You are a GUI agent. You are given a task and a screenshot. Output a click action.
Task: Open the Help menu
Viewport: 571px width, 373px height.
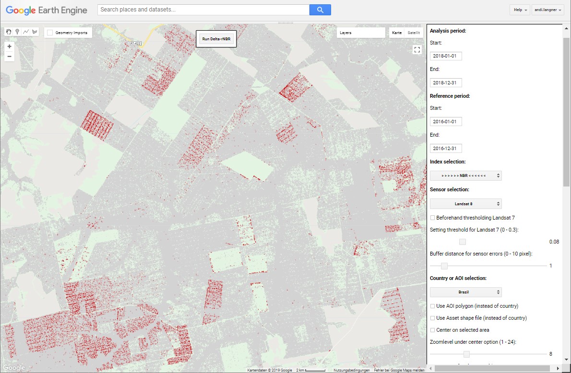coord(520,10)
